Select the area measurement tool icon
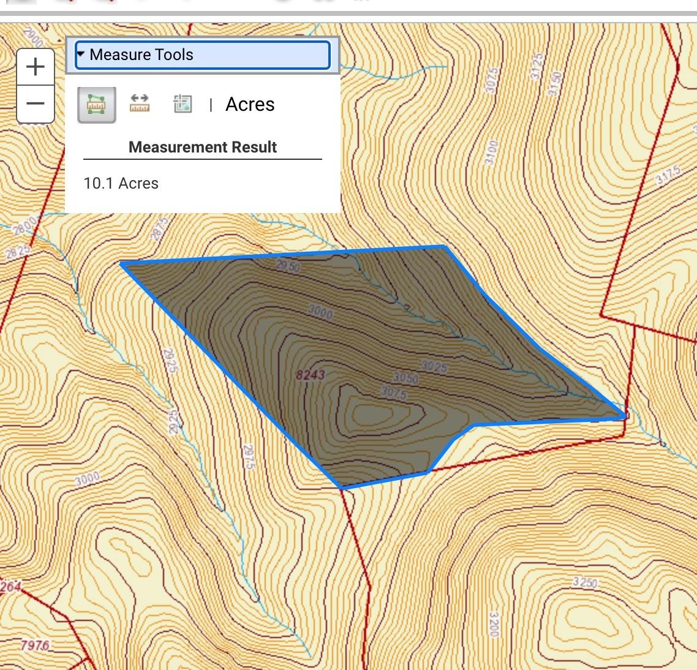The width and height of the screenshot is (697, 670). [96, 105]
